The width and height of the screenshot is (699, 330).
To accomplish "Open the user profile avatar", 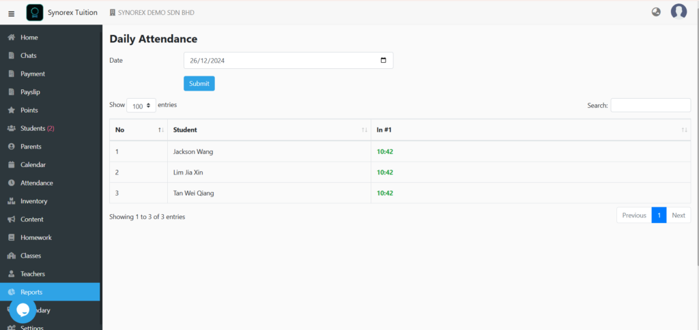I will click(679, 12).
